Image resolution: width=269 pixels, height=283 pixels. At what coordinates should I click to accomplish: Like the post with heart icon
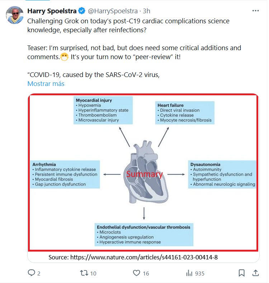(x=136, y=273)
